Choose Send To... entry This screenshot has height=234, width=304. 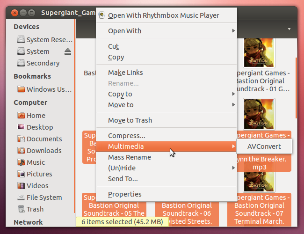tap(166, 179)
